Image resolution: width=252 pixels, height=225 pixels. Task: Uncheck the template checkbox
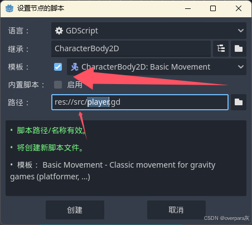click(x=58, y=67)
